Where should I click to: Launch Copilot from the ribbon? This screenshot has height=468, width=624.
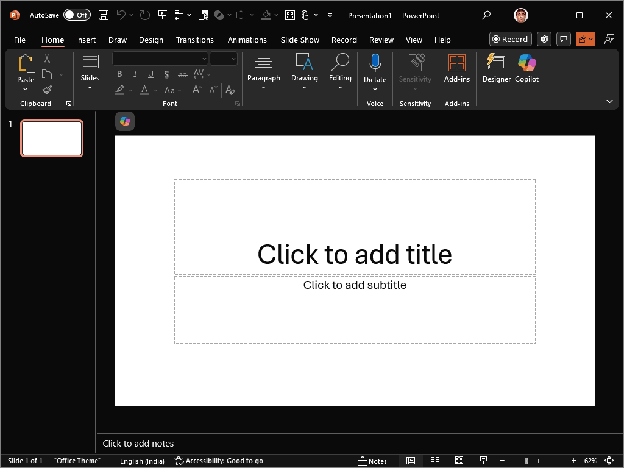[526, 69]
